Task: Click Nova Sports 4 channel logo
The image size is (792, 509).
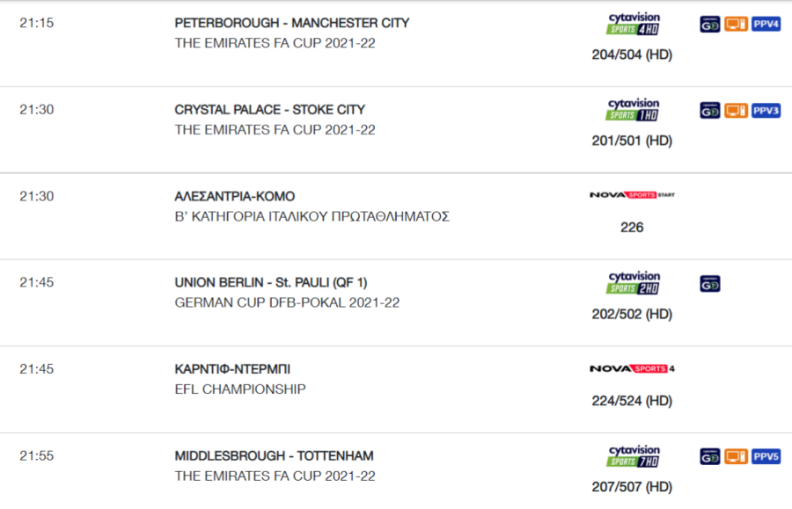Action: pyautogui.click(x=632, y=368)
